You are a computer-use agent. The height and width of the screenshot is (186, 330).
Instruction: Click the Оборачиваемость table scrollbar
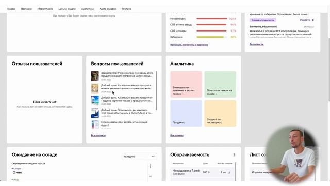[x=236, y=171]
